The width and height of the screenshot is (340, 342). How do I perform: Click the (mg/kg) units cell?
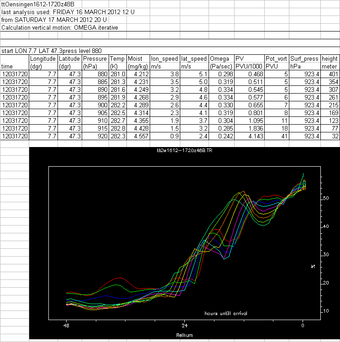138,66
